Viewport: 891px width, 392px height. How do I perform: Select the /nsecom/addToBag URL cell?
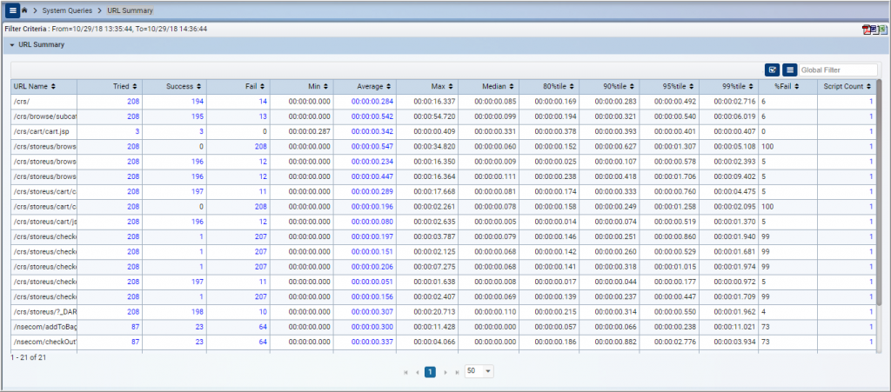coord(44,327)
